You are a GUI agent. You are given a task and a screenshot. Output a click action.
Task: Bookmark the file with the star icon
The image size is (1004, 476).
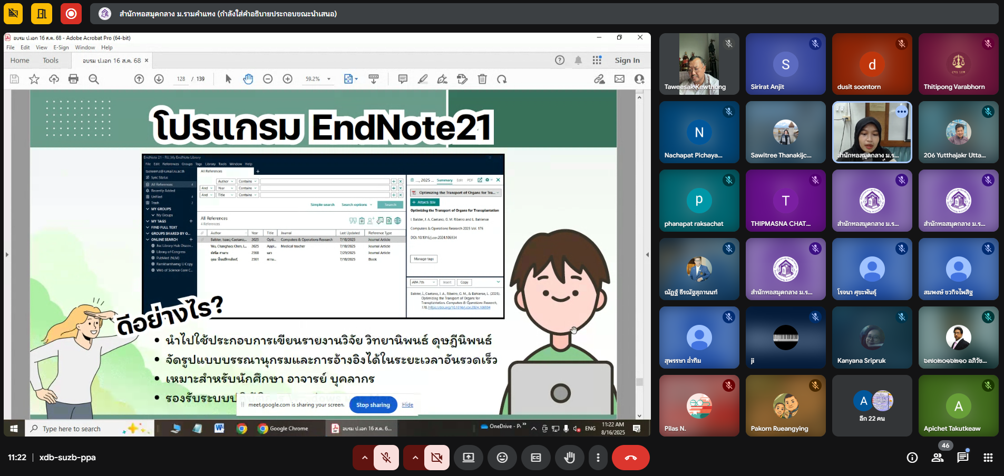34,79
